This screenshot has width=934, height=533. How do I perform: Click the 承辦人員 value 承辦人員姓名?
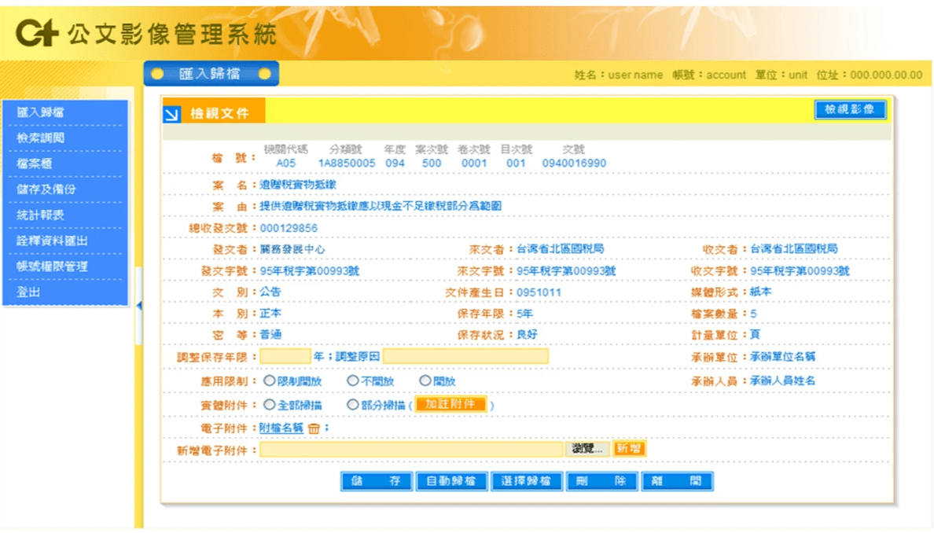782,380
